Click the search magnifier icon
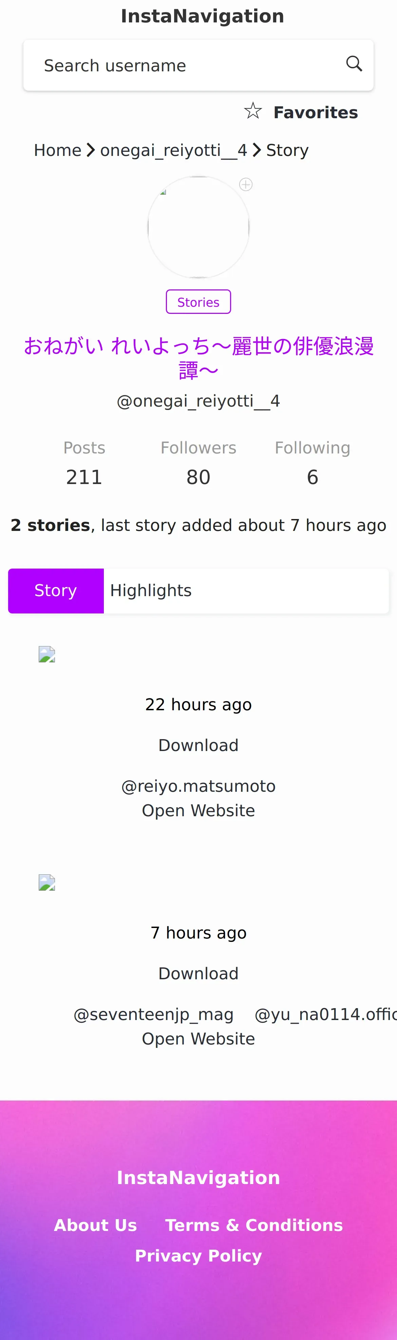397x1340 pixels. pos(354,64)
